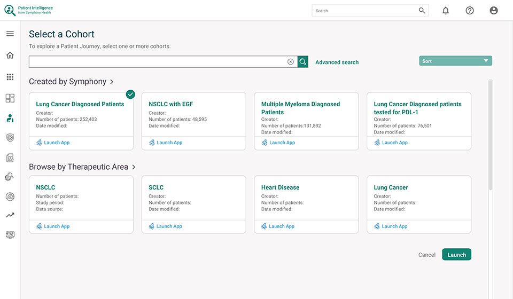This screenshot has height=299, width=513.
Task: Select the Lung Cancer therapeutic area title
Action: point(391,187)
